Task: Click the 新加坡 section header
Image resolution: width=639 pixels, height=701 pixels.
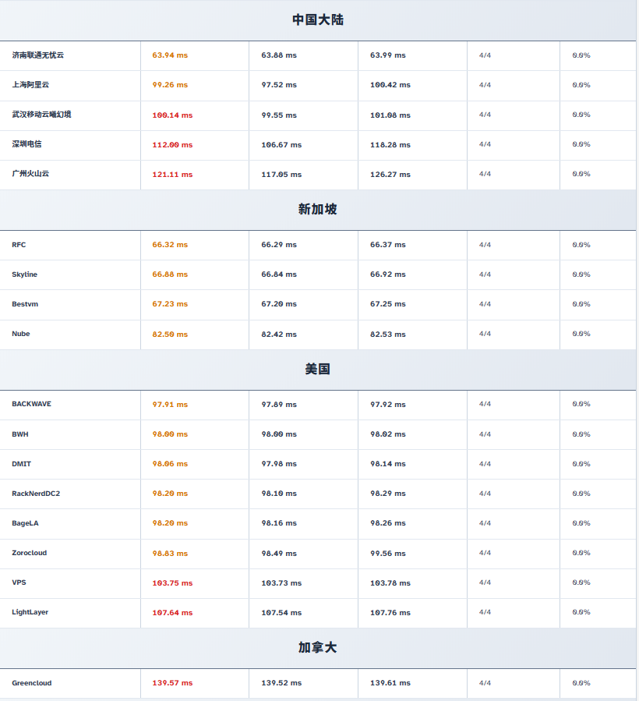Action: [318, 209]
